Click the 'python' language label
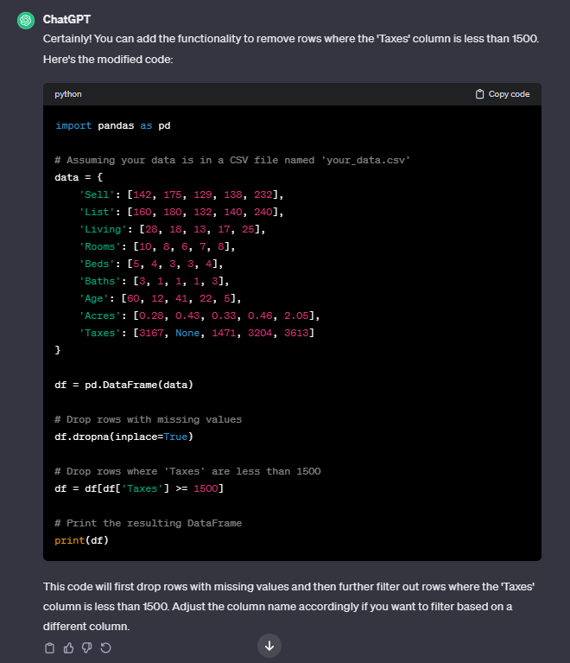The width and height of the screenshot is (570, 663). pos(68,94)
